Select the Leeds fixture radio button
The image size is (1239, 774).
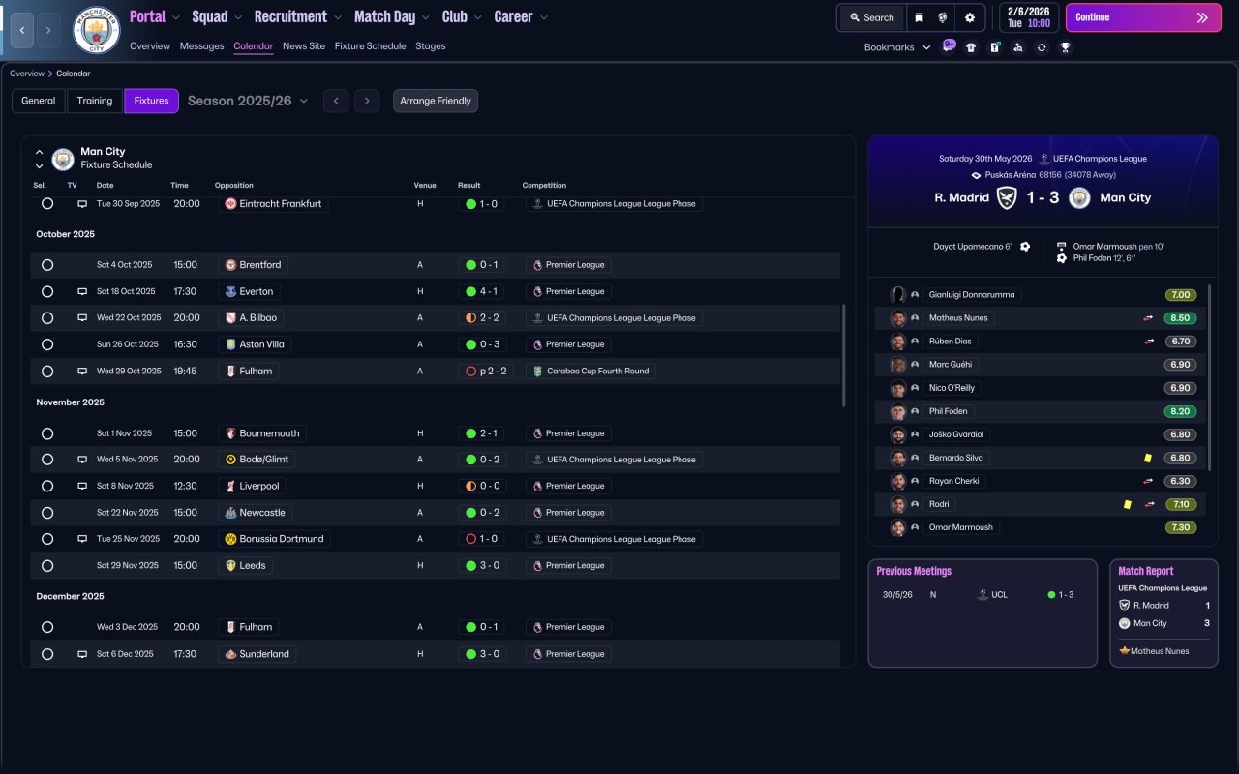tap(47, 565)
